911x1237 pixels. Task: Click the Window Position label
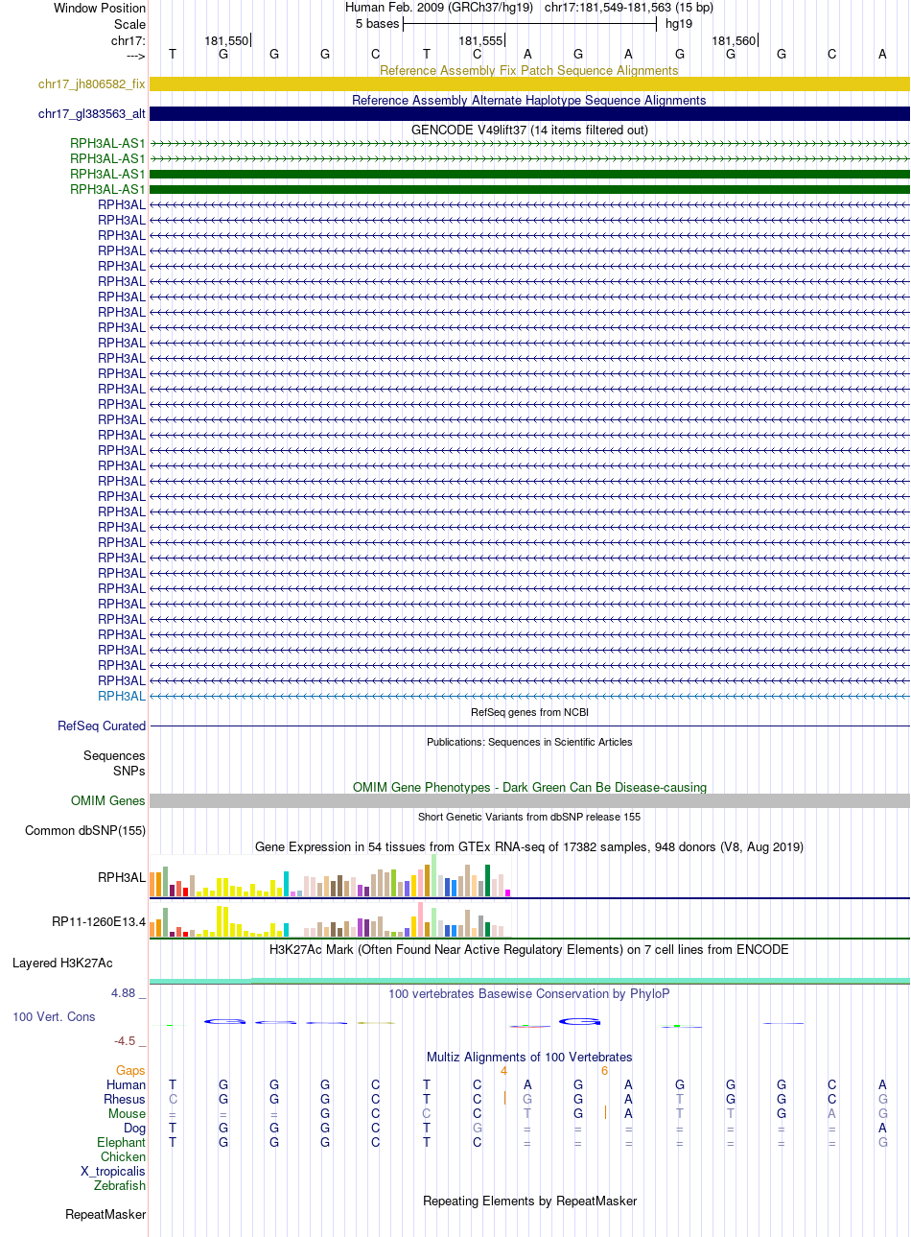coord(100,8)
